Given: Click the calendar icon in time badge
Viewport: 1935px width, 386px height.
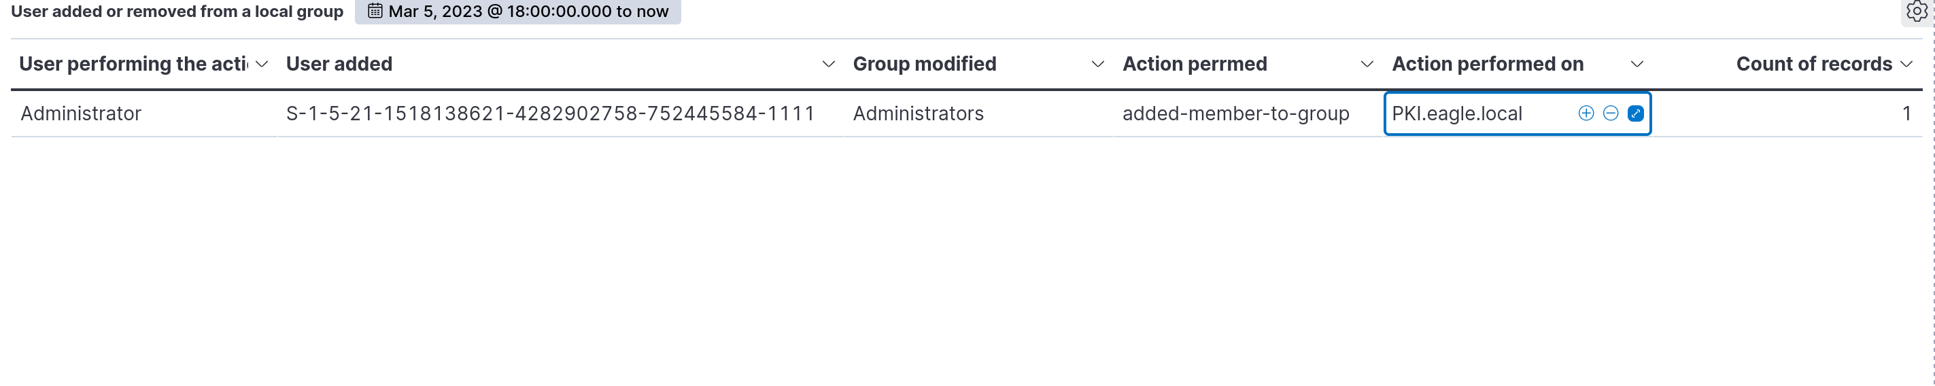Looking at the screenshot, I should click(375, 12).
